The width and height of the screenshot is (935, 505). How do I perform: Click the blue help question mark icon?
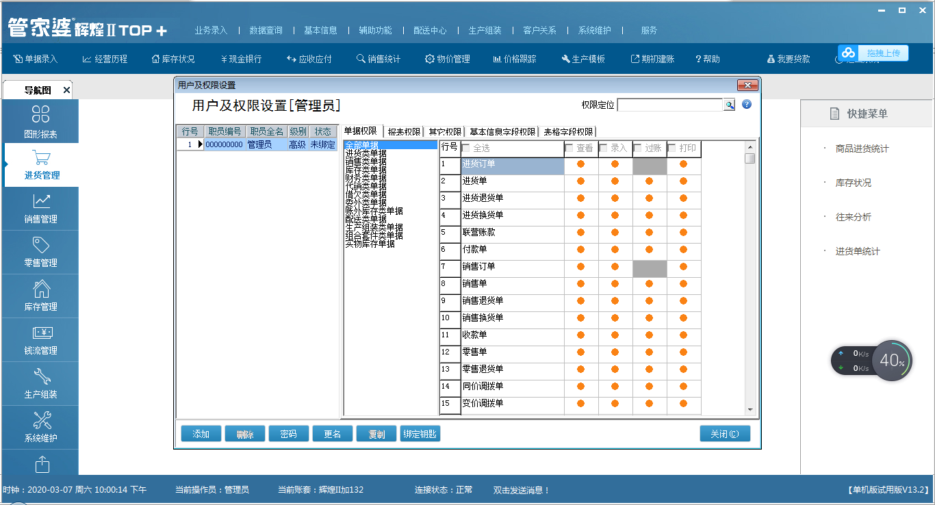747,105
